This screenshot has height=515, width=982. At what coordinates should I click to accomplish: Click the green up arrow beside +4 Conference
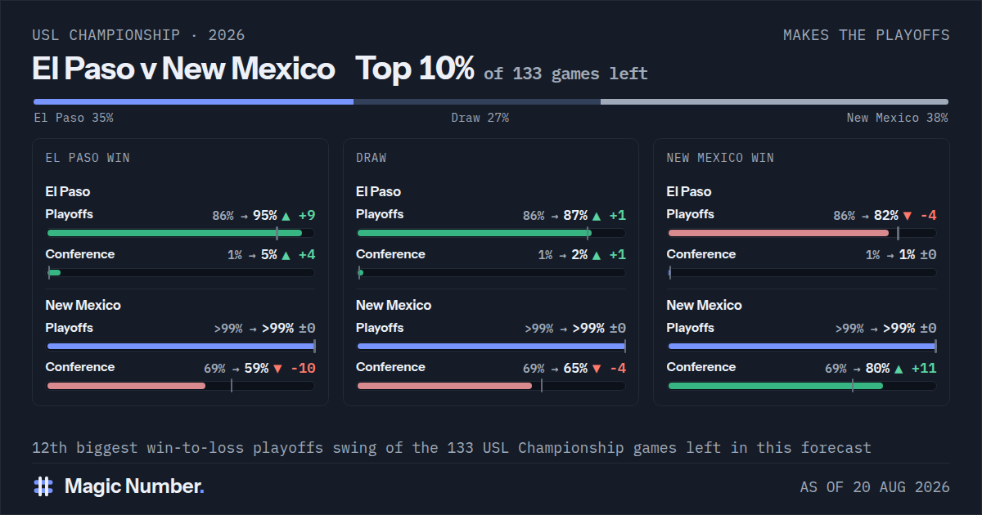[x=286, y=255]
